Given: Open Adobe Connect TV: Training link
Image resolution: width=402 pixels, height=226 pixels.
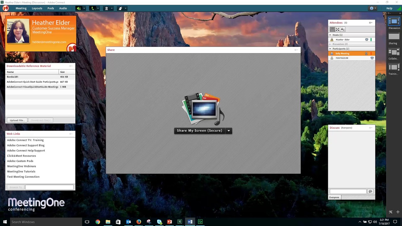Looking at the screenshot, I should [x=25, y=140].
